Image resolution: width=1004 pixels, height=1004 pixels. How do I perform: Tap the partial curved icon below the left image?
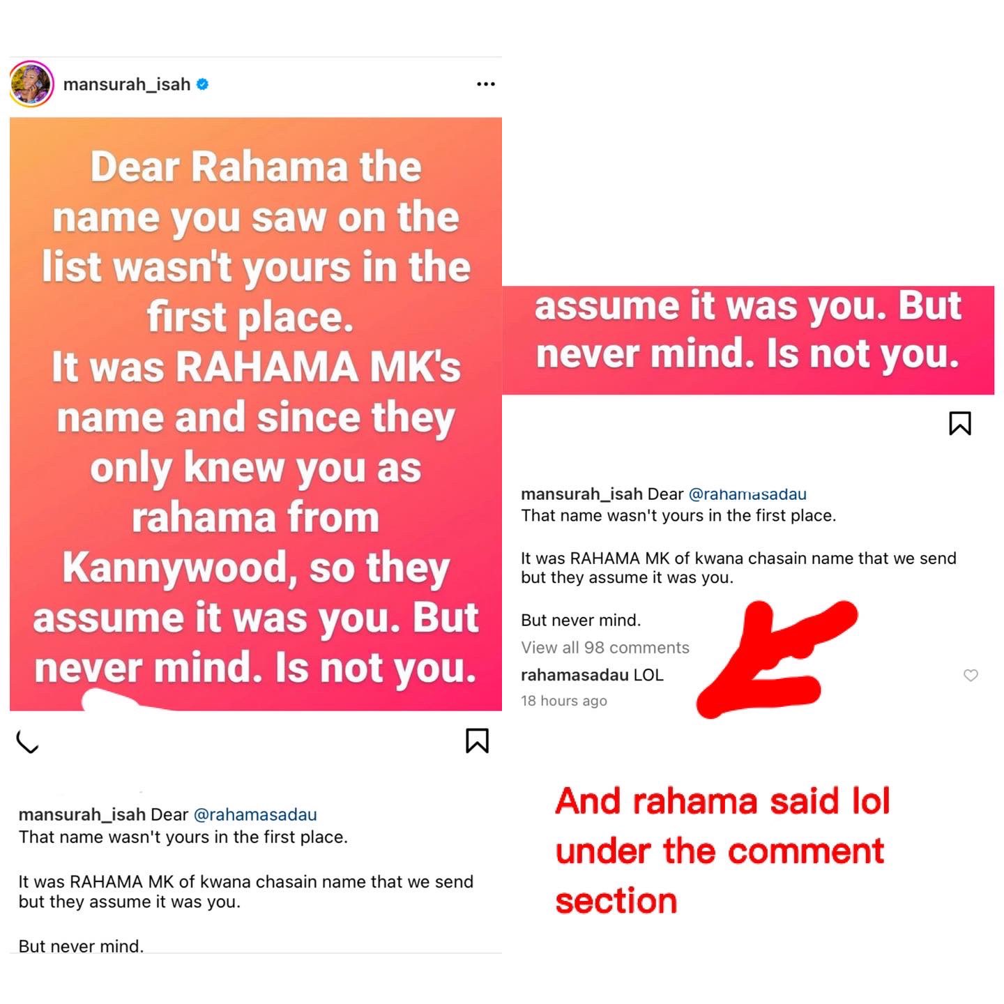(x=27, y=743)
